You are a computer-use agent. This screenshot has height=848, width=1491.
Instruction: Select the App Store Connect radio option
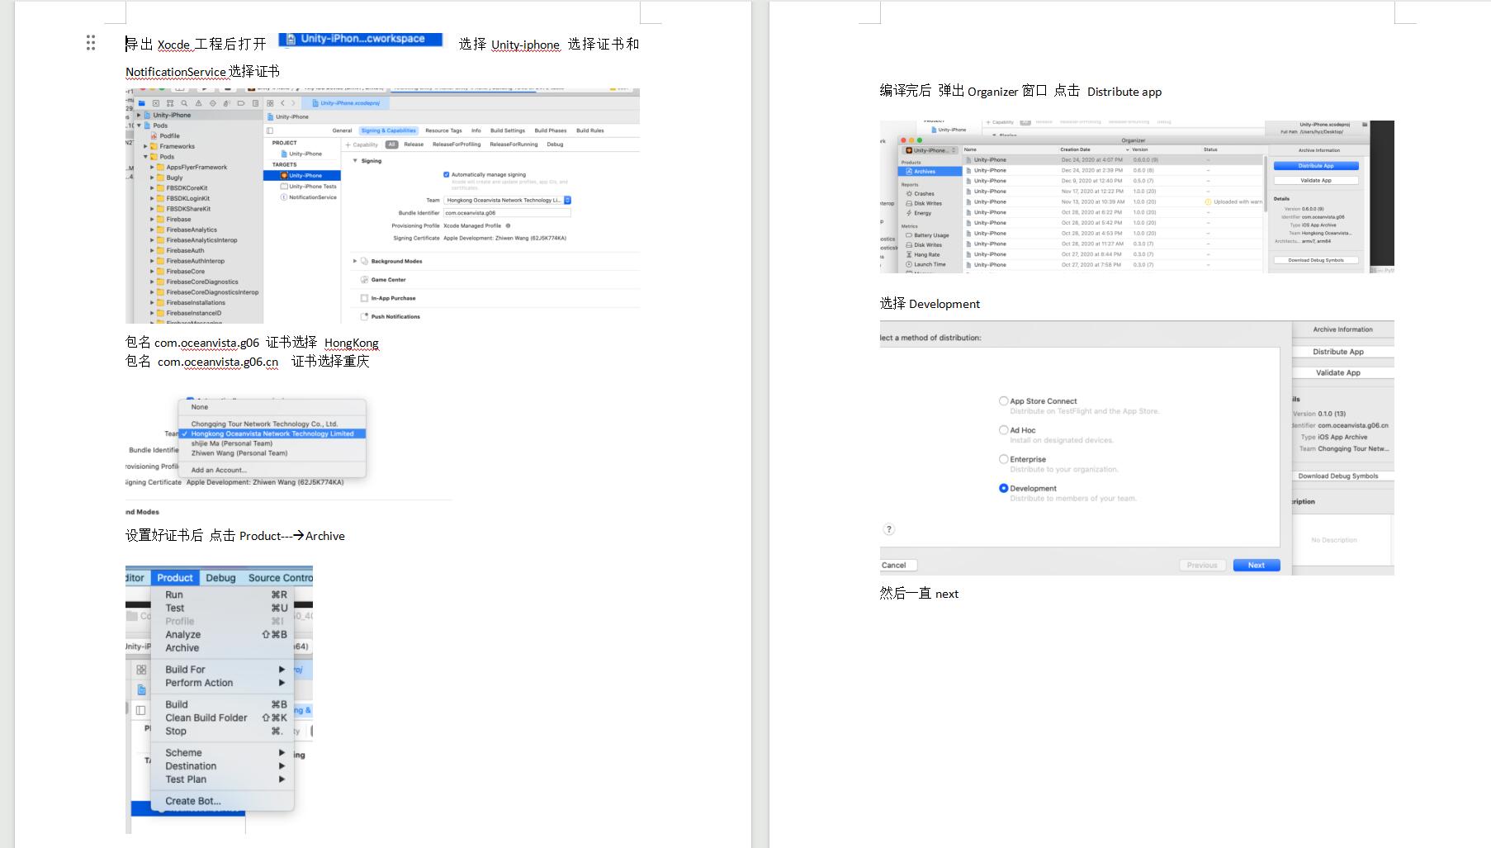click(x=1004, y=401)
